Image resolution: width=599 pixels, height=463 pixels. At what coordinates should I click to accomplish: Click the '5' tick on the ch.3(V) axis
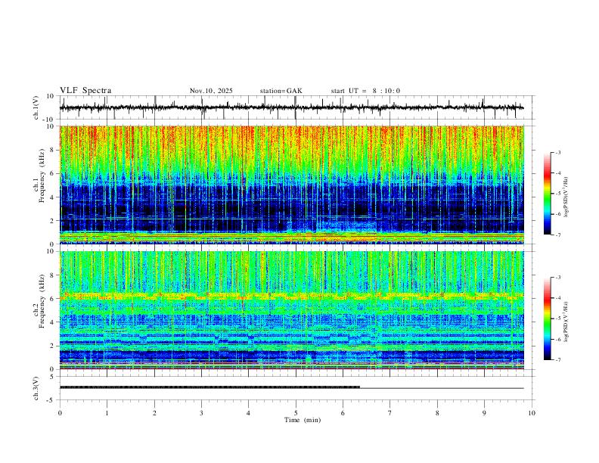point(53,377)
